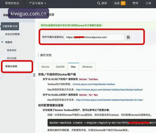Click the Docker for Mac code label
This screenshot has height=133, width=156.
[x=89, y=95]
